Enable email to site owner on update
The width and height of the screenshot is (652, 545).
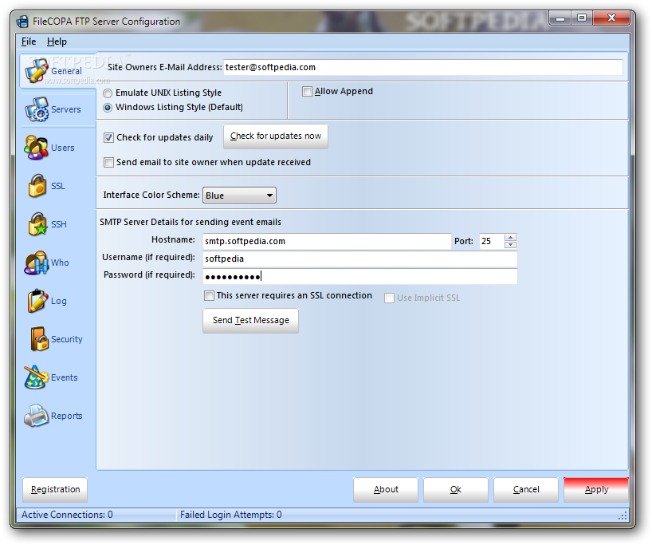[x=108, y=162]
